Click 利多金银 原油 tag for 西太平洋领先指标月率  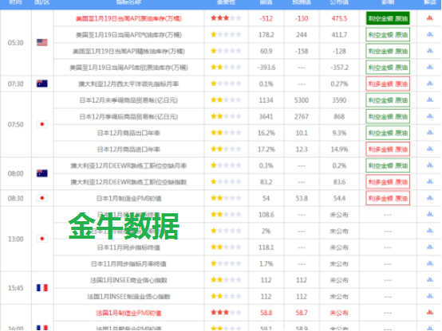tap(388, 84)
